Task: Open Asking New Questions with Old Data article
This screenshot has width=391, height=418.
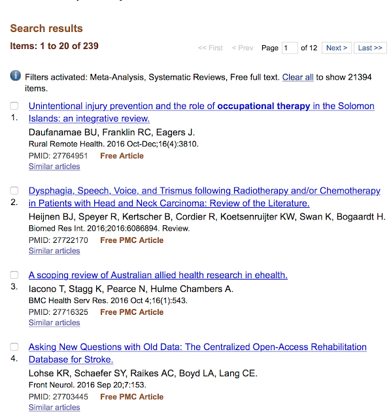Action: (x=197, y=353)
